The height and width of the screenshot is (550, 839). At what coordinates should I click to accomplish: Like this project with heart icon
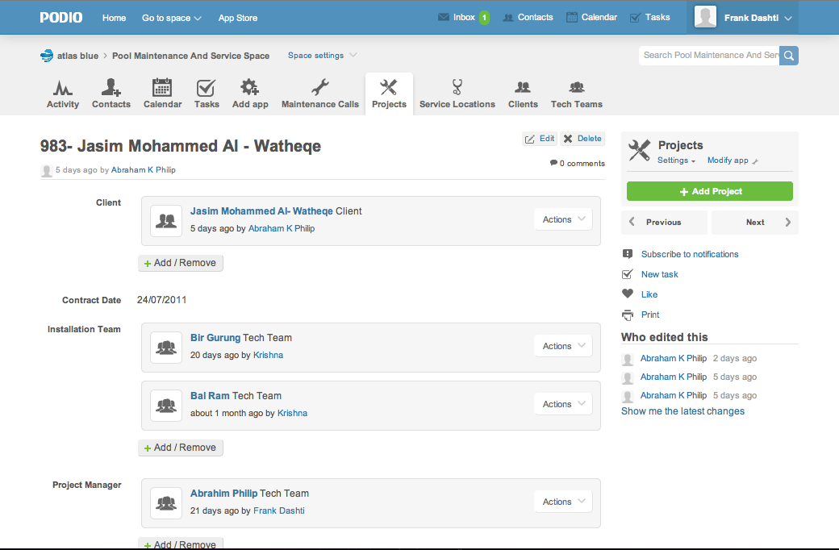tap(628, 294)
